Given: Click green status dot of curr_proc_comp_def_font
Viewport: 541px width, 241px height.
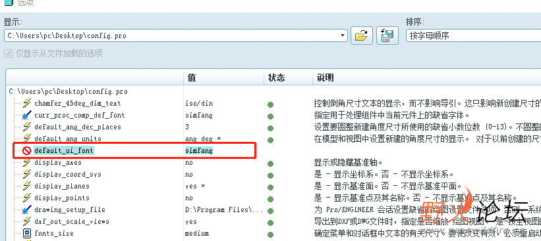Looking at the screenshot, I should pos(270,116).
